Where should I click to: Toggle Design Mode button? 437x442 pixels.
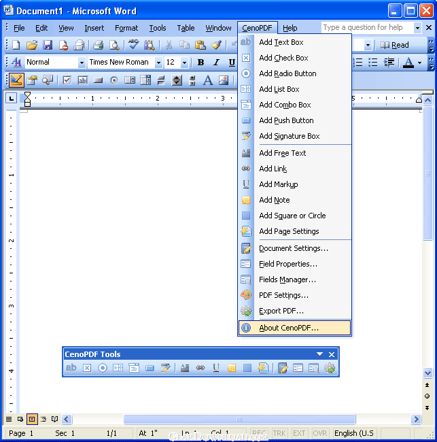click(x=16, y=80)
